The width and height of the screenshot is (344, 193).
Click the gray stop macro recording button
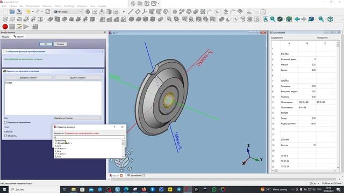coord(12,27)
